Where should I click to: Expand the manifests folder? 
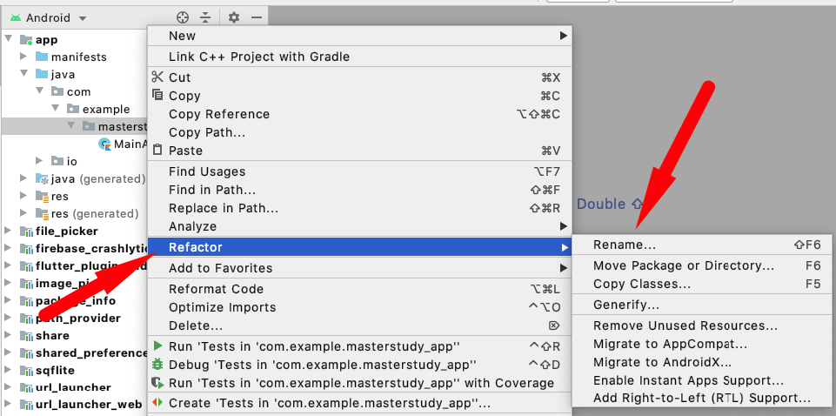[x=23, y=57]
